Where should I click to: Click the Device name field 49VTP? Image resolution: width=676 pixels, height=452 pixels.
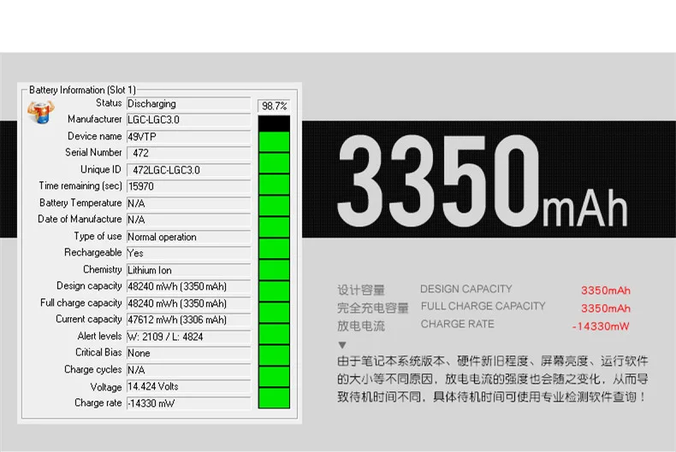(x=188, y=137)
